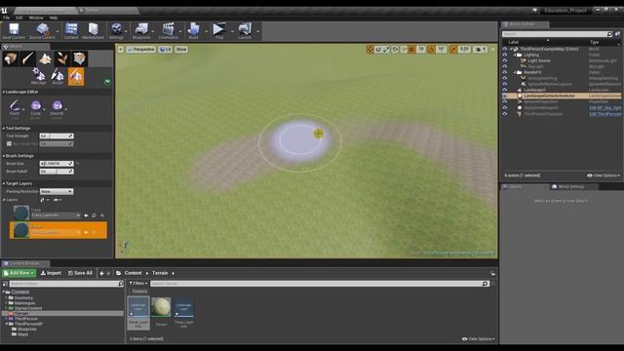Viewport: 624px width, 351px height.
Task: Collapse the Brush Settings section
Action: [4, 156]
